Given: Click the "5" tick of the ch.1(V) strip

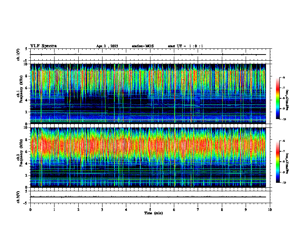Looking at the screenshot, I should pyautogui.click(x=26, y=49).
